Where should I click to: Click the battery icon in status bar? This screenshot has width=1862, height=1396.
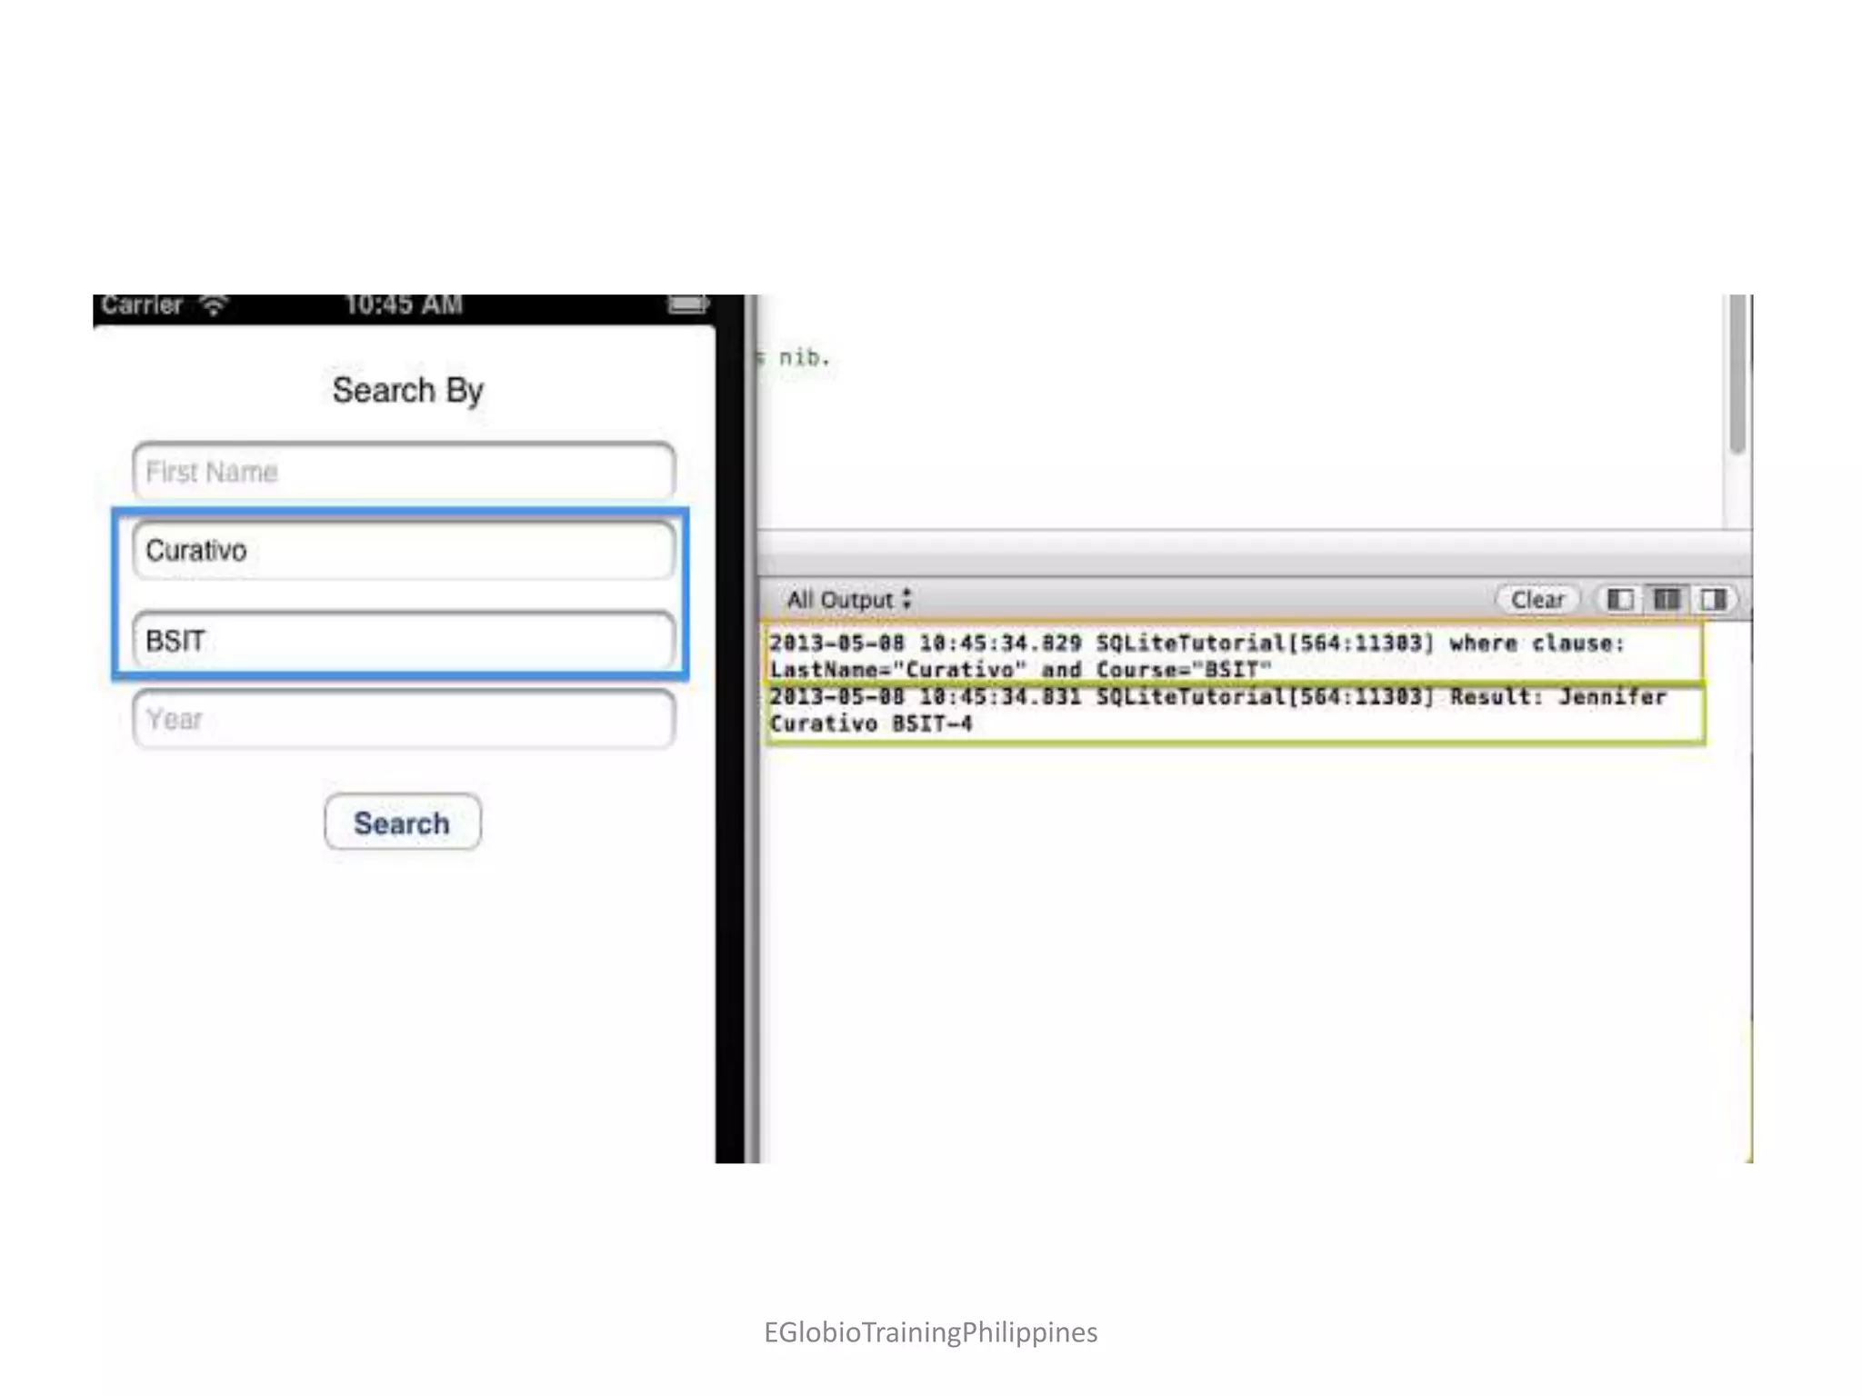688,304
